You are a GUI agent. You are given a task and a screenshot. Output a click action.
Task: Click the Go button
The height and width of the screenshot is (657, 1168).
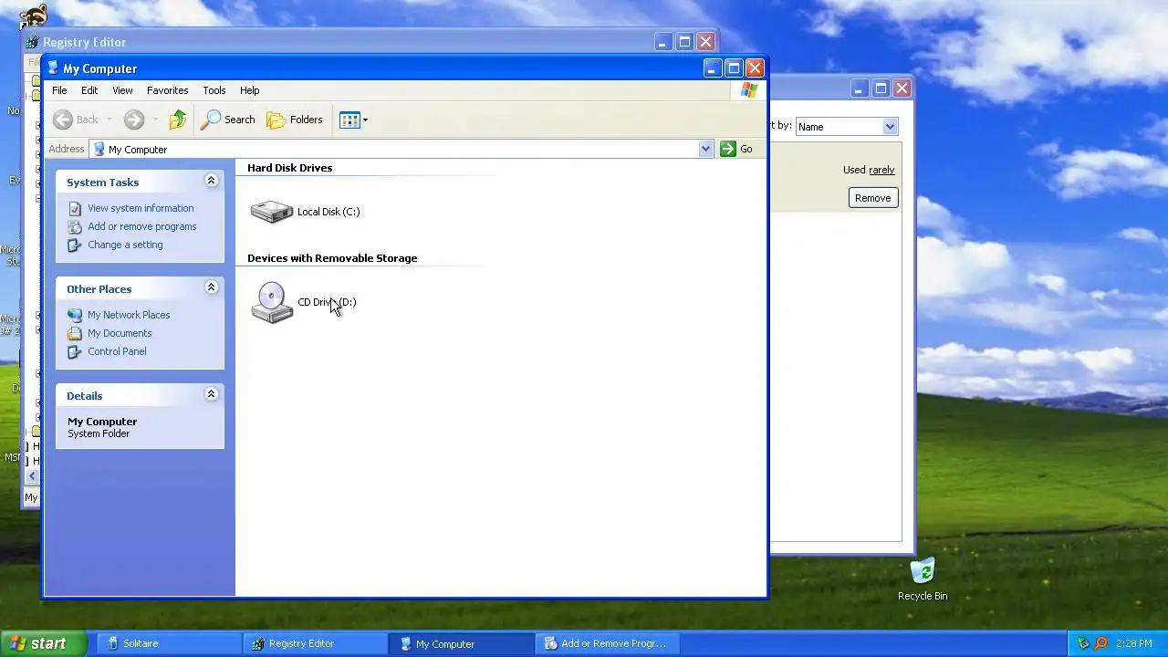(x=737, y=149)
